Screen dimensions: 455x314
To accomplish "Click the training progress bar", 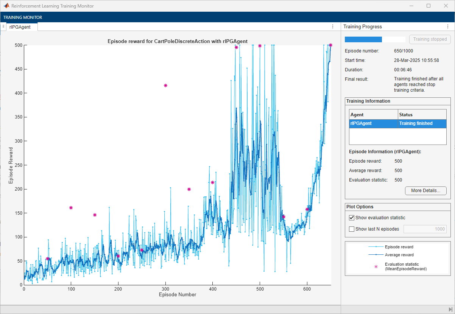I will coord(375,39).
